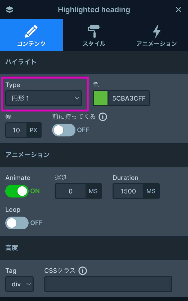
Task: Click info icon next to 前に持ってくる
Action: coord(102,117)
